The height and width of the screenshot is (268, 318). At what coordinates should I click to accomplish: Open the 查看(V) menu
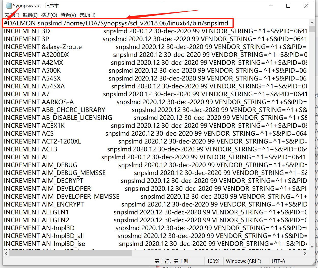click(68, 15)
